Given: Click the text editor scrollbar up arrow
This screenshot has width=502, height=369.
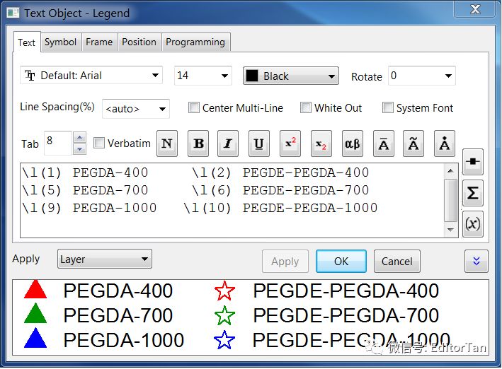Looking at the screenshot, I should (451, 171).
